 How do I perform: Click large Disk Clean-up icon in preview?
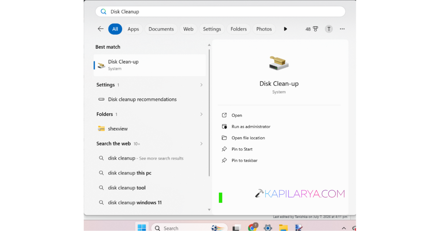coord(279,63)
